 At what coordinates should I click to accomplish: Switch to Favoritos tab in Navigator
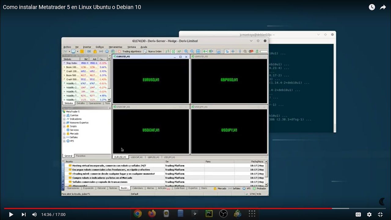point(81,156)
